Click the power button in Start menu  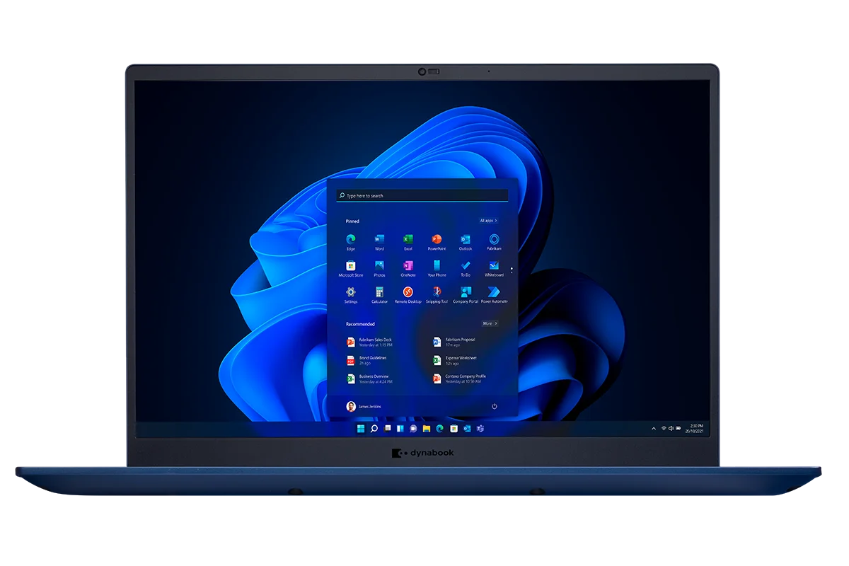point(494,406)
